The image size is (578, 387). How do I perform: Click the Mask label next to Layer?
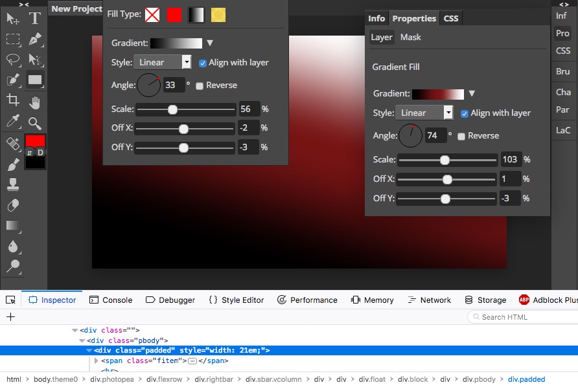point(412,37)
